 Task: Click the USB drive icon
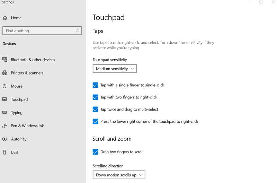click(x=5, y=152)
